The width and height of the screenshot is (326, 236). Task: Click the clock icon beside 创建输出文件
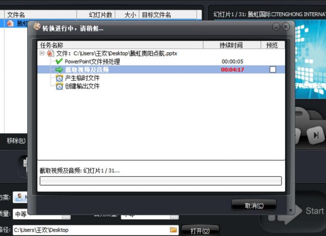point(59,86)
